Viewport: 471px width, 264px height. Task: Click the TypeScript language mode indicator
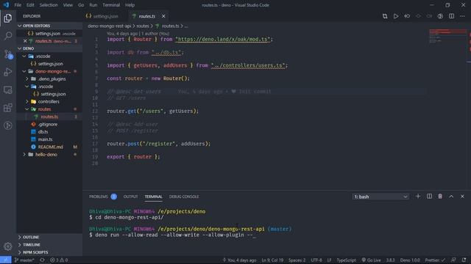pyautogui.click(x=346, y=260)
